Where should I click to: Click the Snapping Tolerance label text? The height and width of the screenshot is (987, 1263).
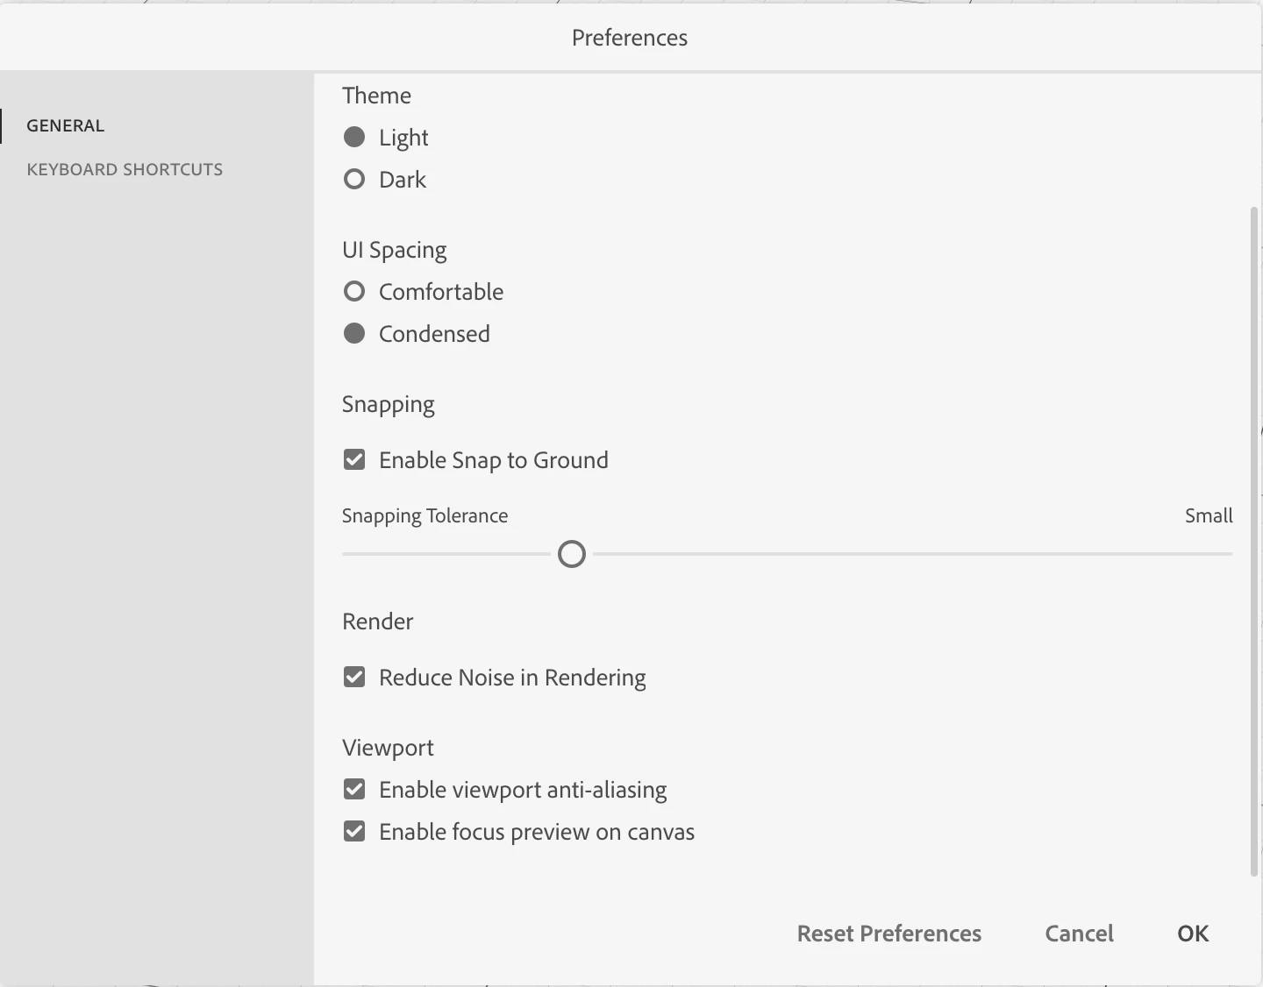point(425,515)
